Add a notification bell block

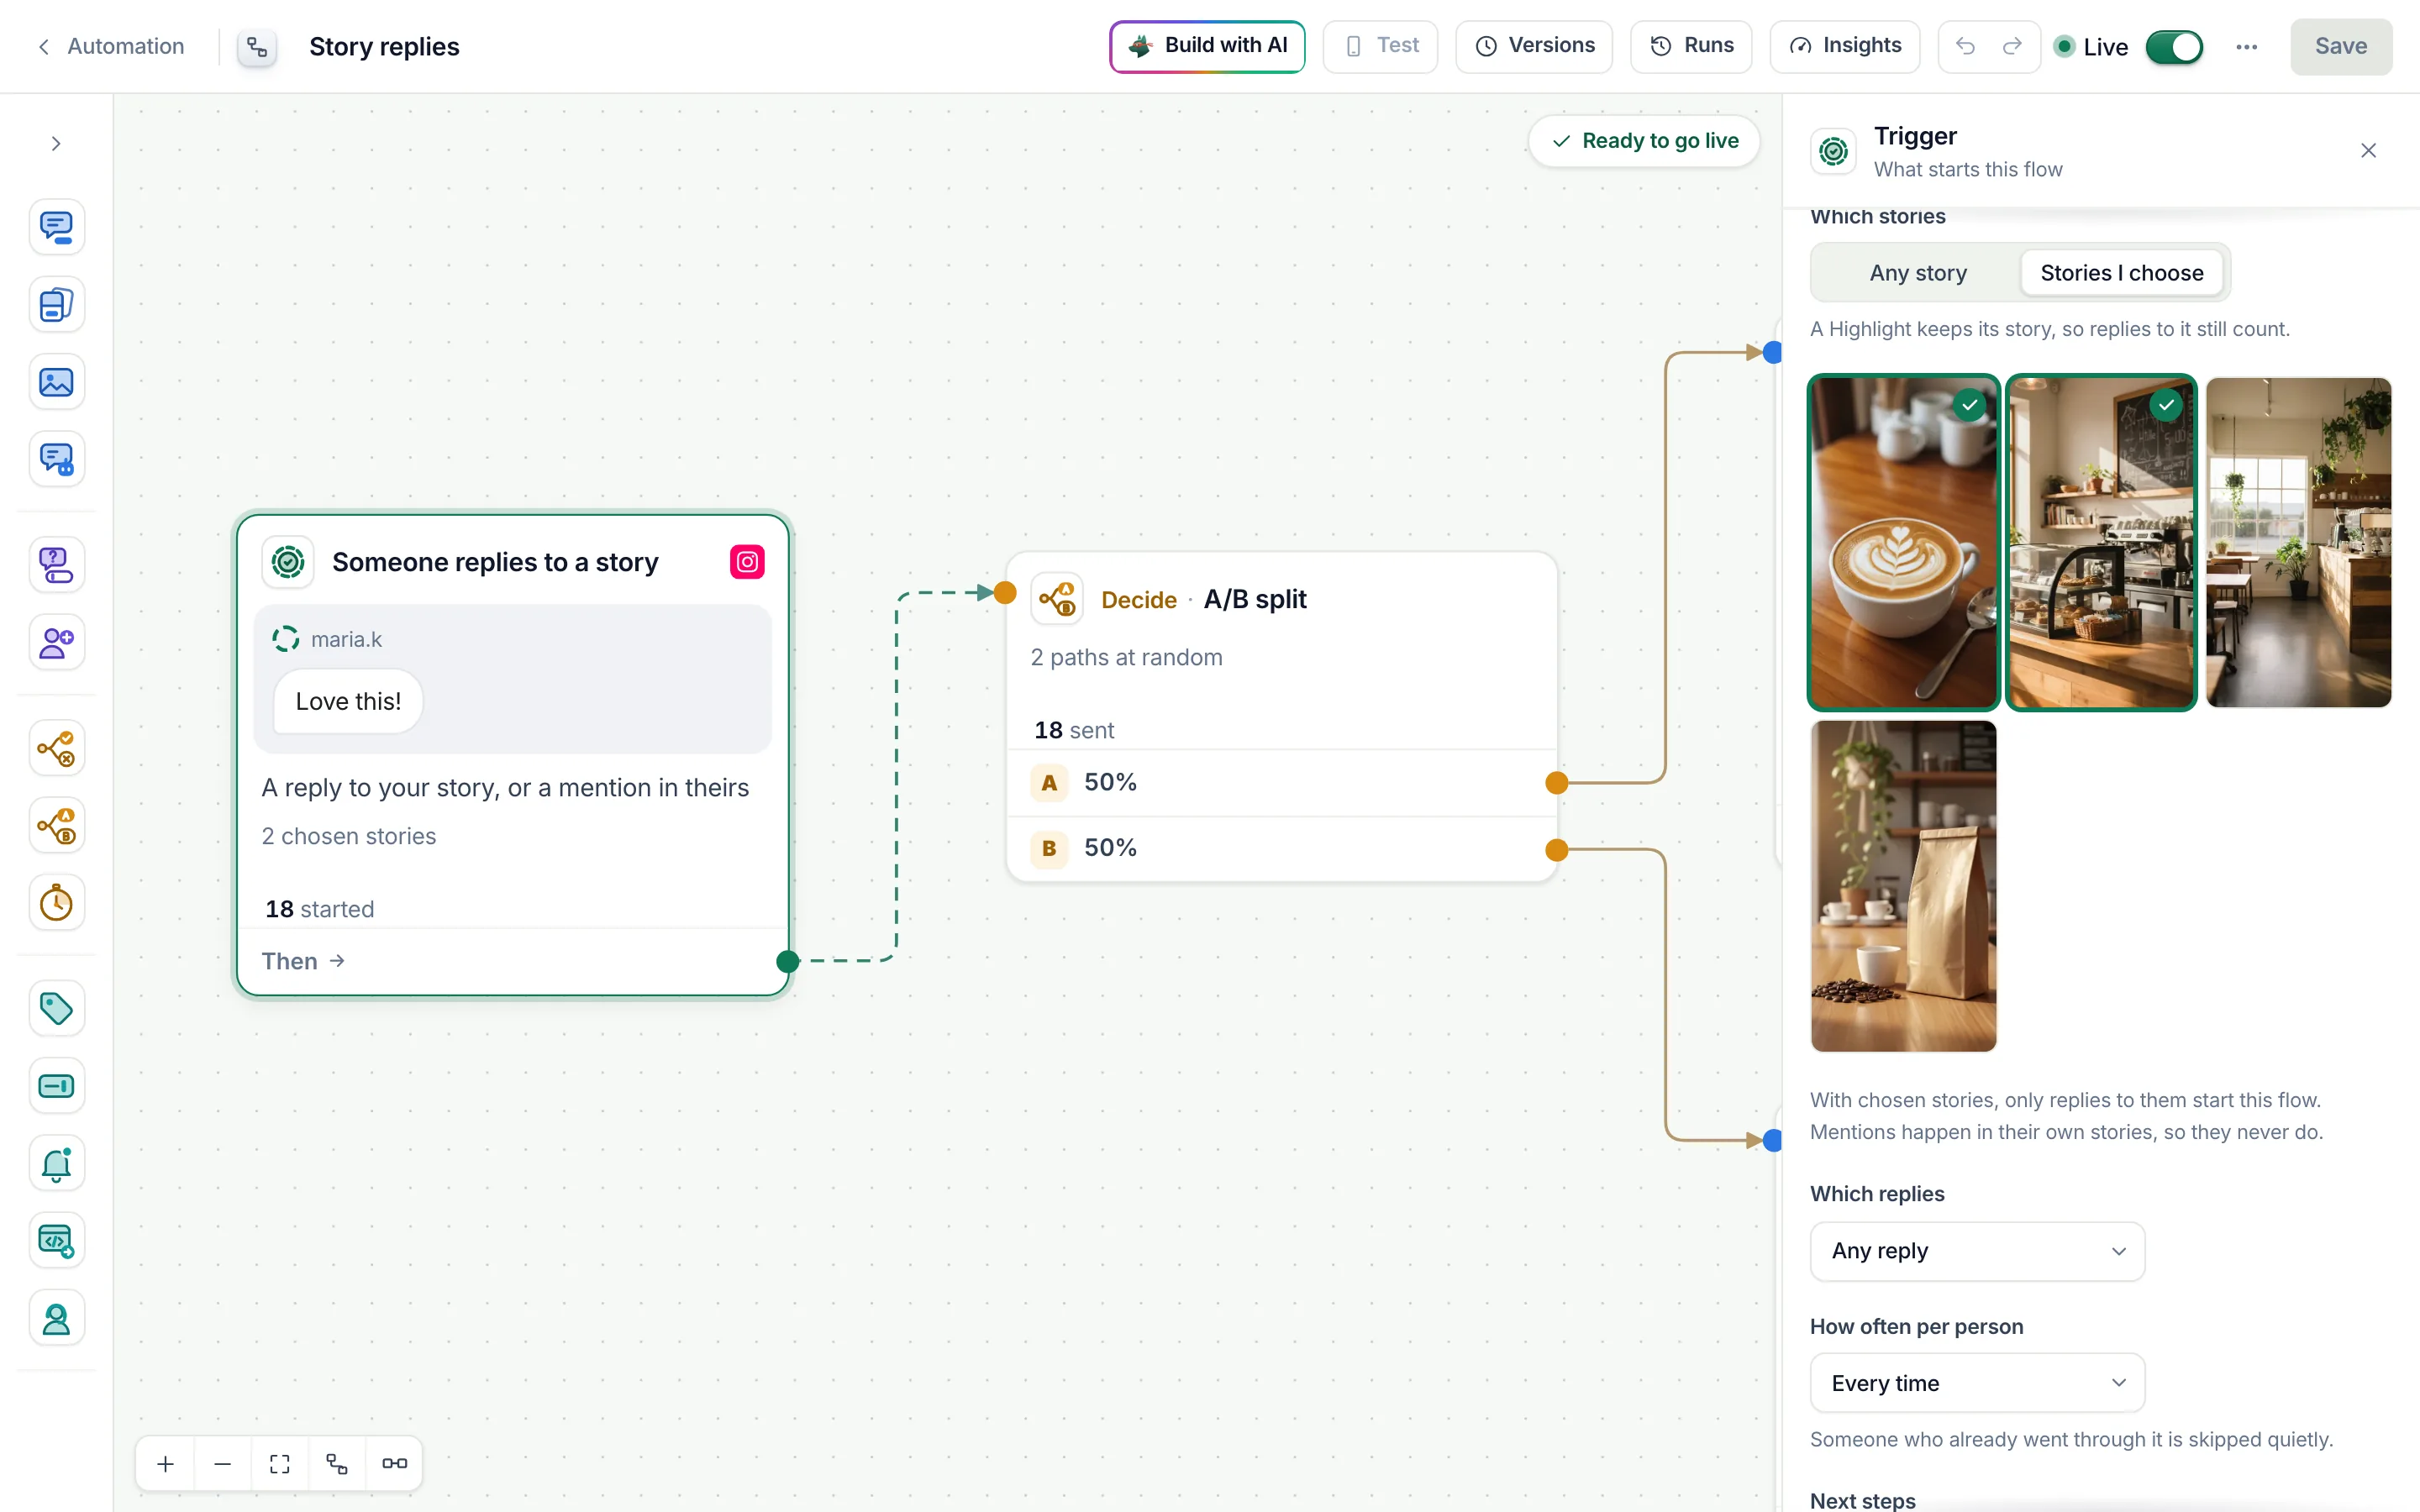coord(57,1163)
